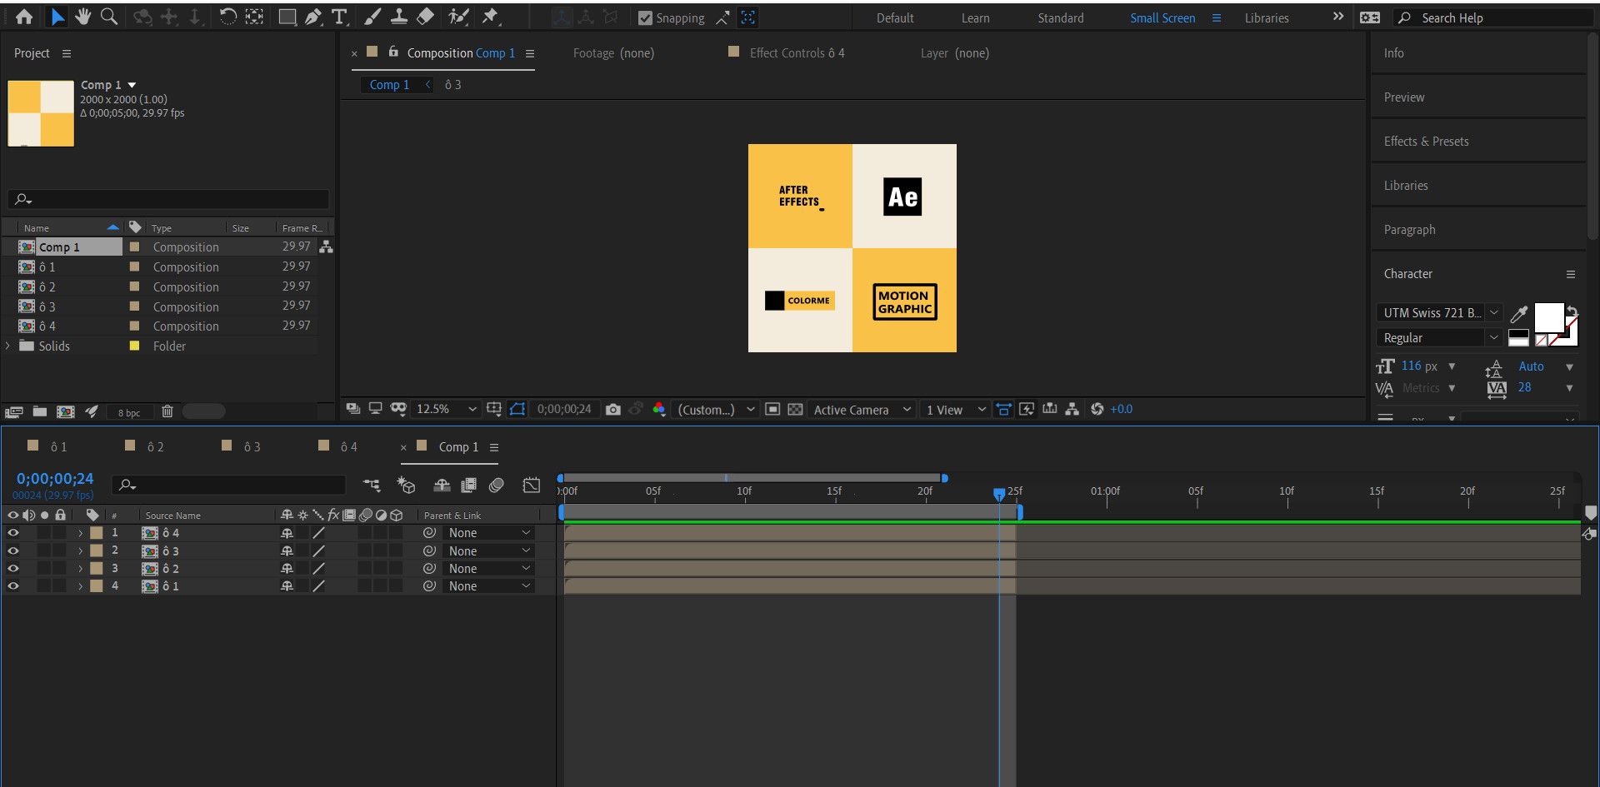Switch to the Standard workspace
1600x787 pixels.
1060,18
